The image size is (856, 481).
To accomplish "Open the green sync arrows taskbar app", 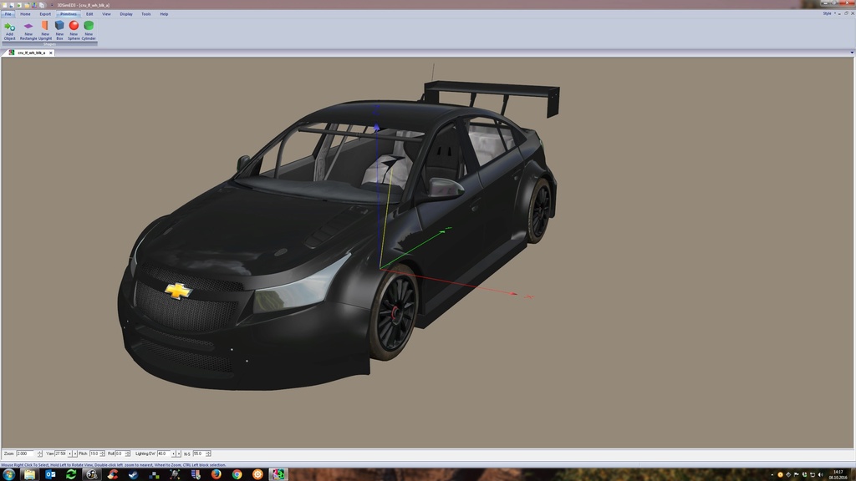I will 71,474.
